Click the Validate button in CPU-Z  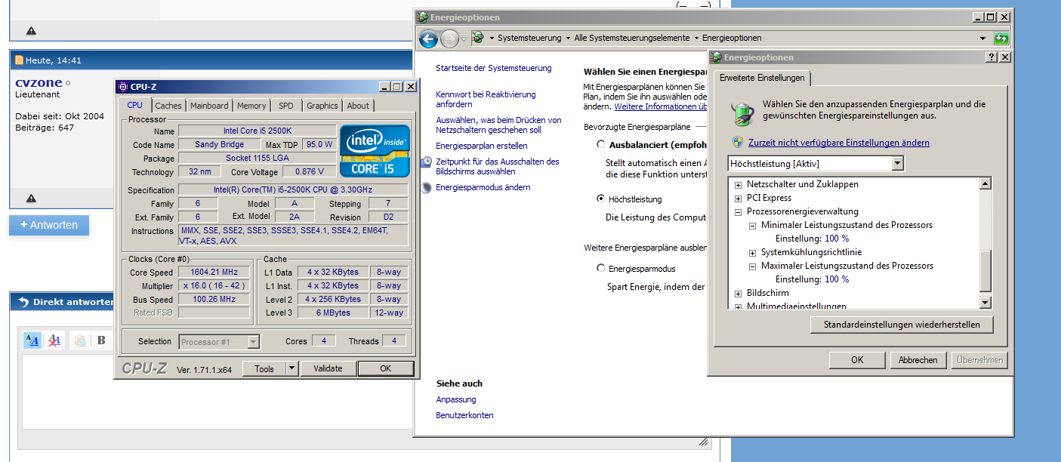coord(328,368)
